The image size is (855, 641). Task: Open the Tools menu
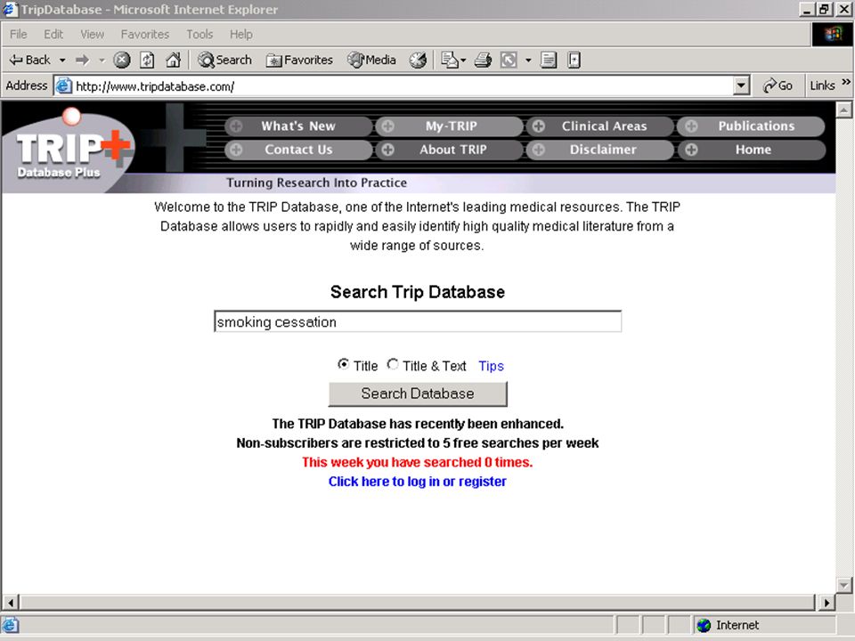[199, 35]
